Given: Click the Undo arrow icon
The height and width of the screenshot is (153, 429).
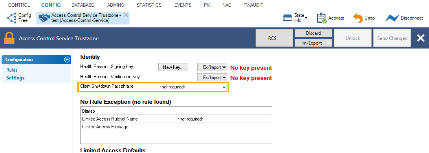Looking at the screenshot, I should pyautogui.click(x=358, y=18).
